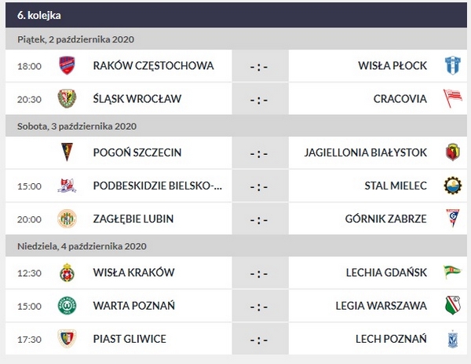The width and height of the screenshot is (471, 364).
Task: Open score of Warta Poznań vs Legia
Action: 259,306
